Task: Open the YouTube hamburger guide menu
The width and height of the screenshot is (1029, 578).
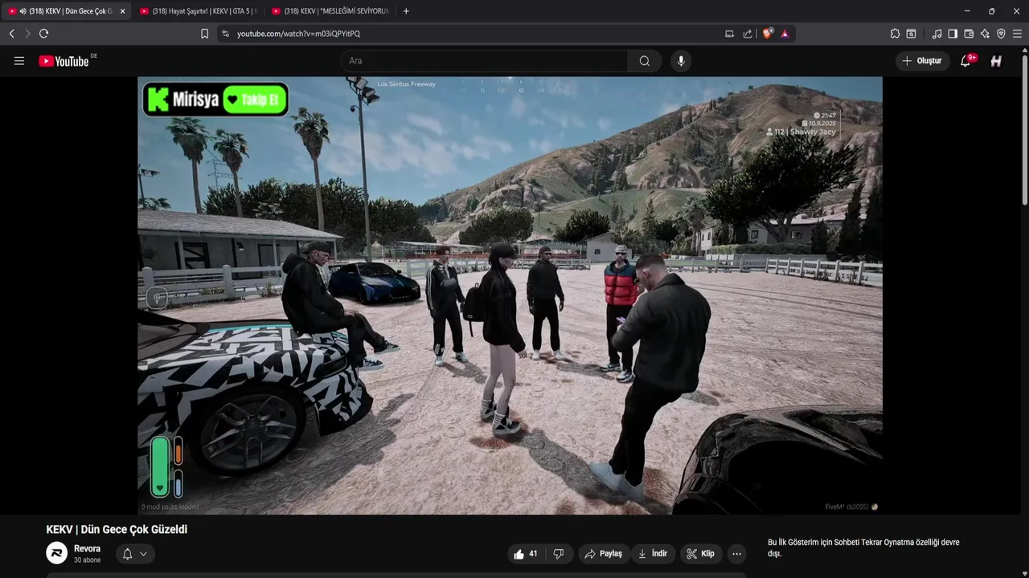Action: (x=19, y=61)
